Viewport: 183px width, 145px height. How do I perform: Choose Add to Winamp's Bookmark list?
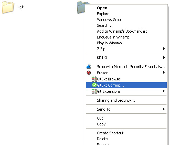click(126, 31)
